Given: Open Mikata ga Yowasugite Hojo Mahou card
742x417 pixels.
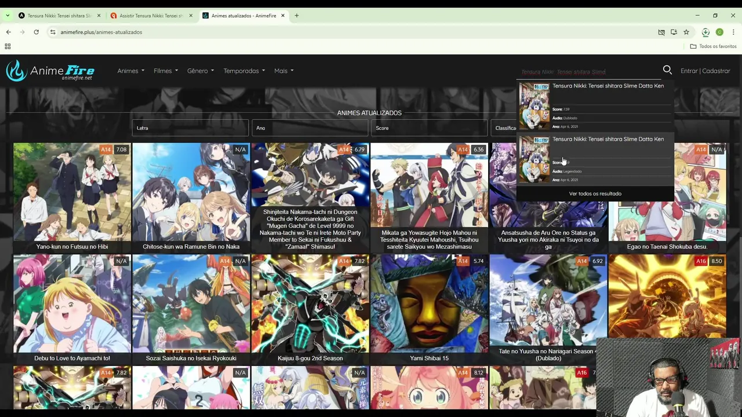Looking at the screenshot, I should coord(429,197).
